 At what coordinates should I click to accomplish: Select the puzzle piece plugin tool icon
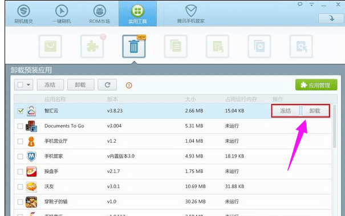[92, 46]
